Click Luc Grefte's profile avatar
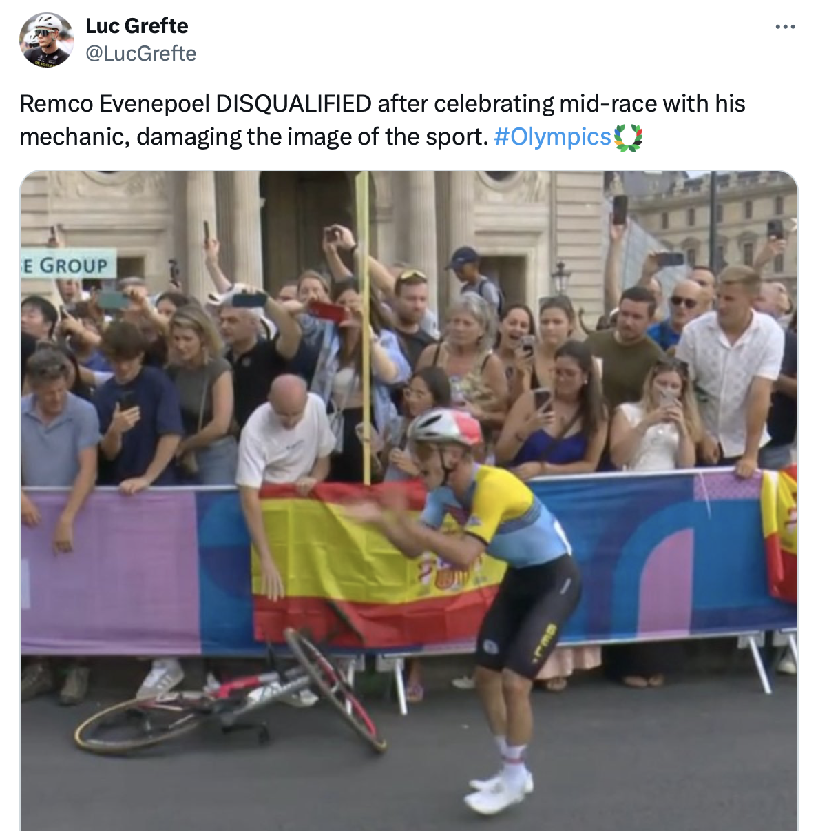 (x=47, y=40)
